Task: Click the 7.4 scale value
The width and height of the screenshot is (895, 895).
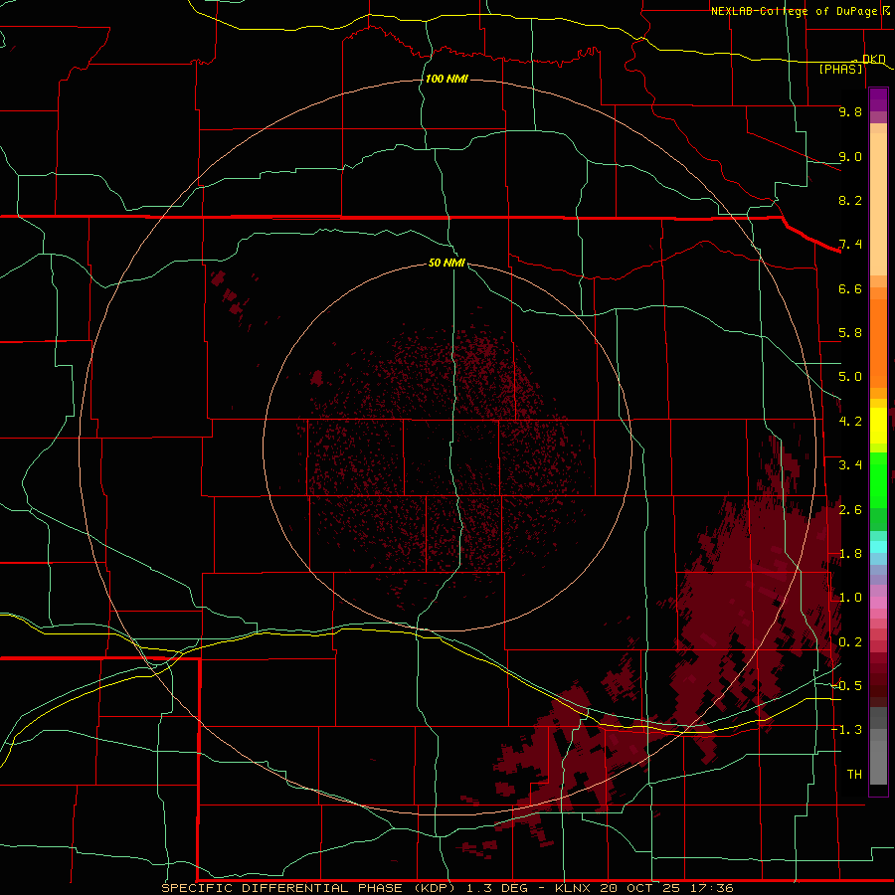Action: [x=850, y=245]
